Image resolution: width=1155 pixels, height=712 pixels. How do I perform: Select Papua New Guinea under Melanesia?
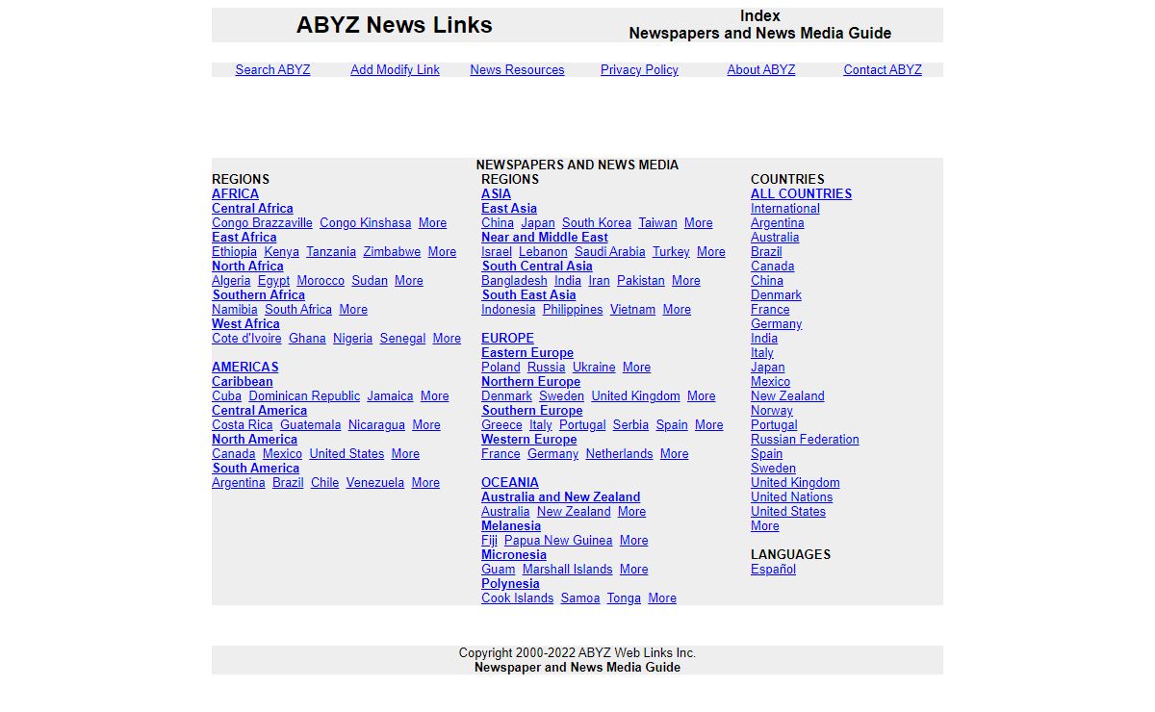tap(558, 540)
